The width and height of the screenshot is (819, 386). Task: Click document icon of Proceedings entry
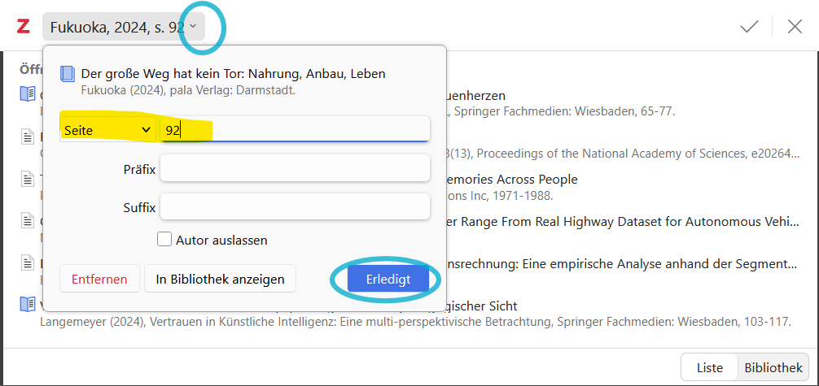click(x=27, y=137)
